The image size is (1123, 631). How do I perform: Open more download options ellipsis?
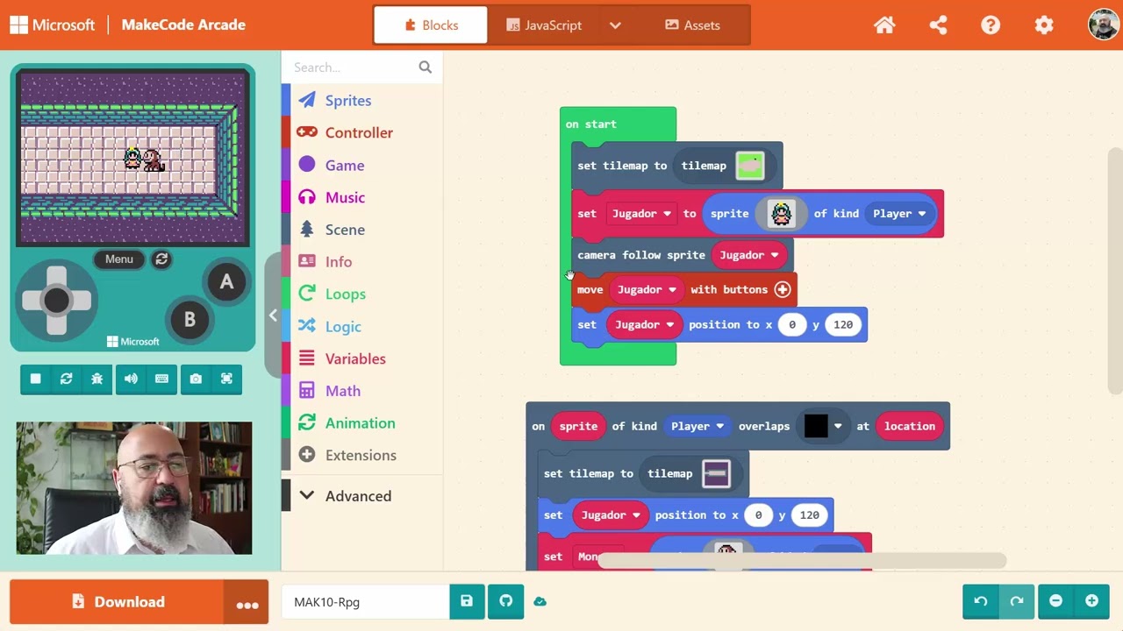(x=247, y=602)
